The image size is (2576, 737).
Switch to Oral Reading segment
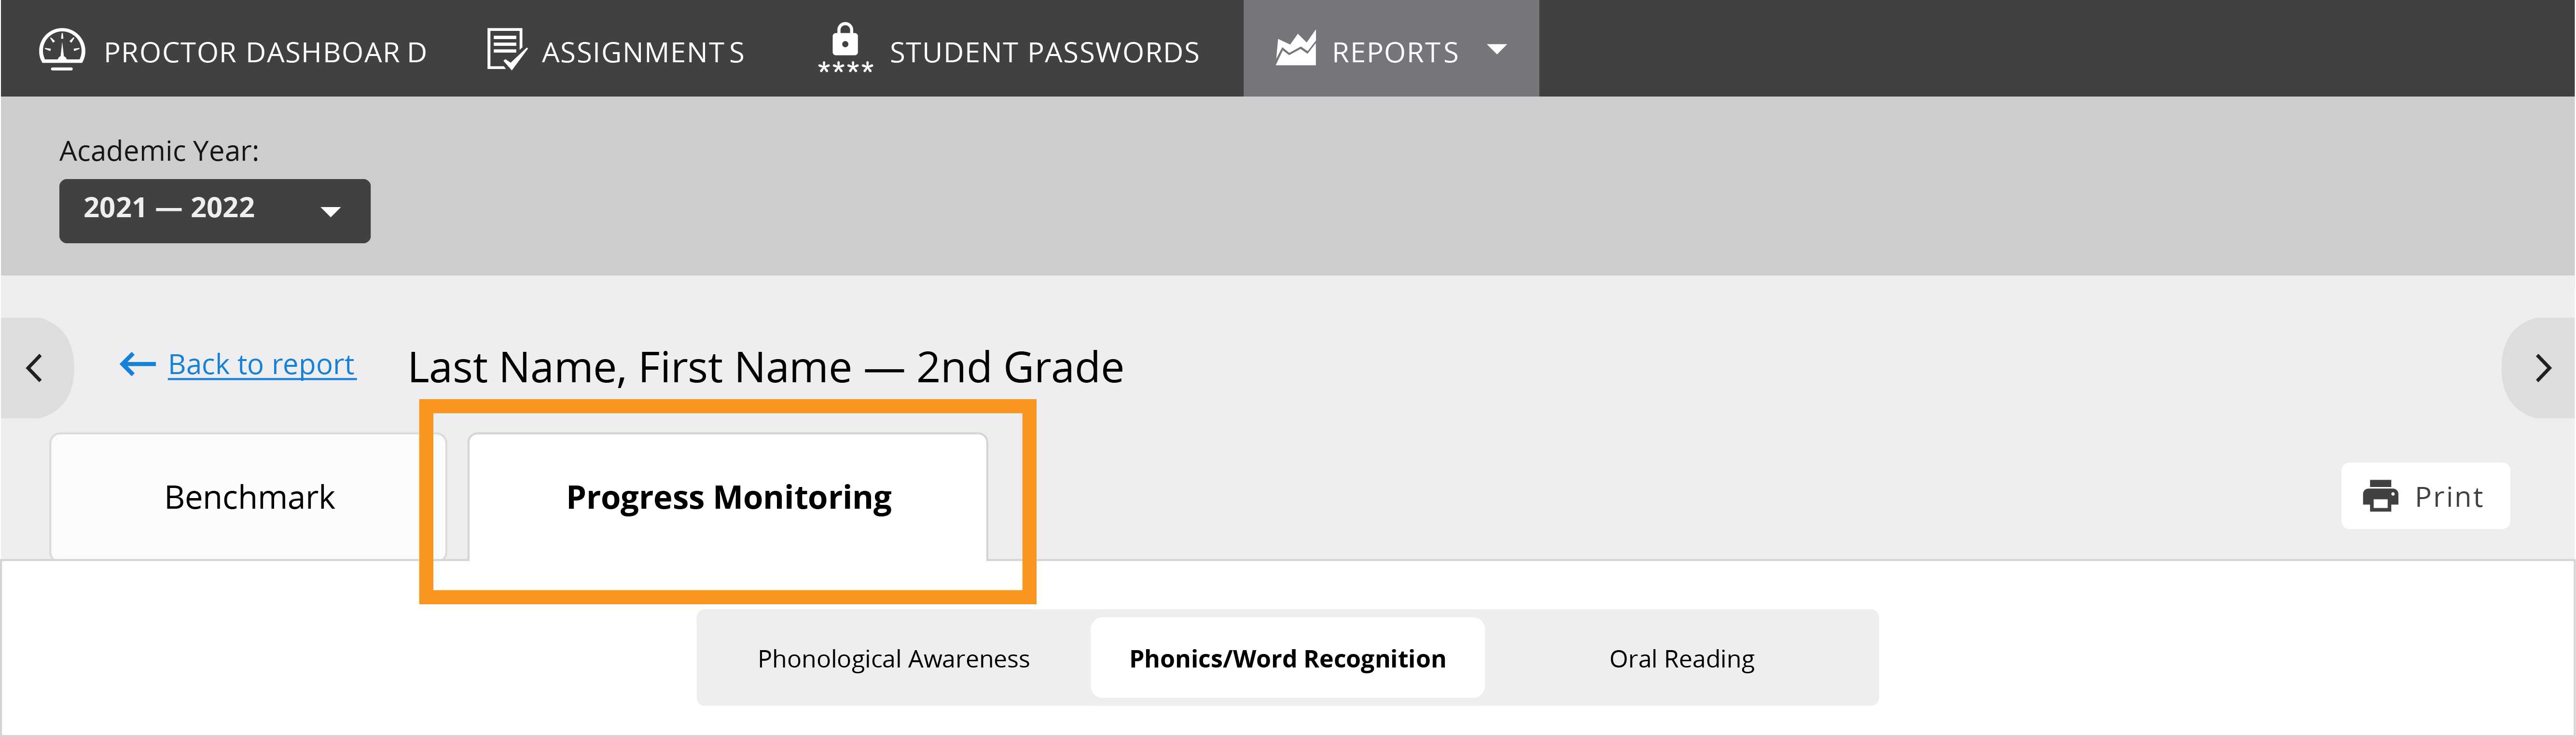(x=1681, y=659)
